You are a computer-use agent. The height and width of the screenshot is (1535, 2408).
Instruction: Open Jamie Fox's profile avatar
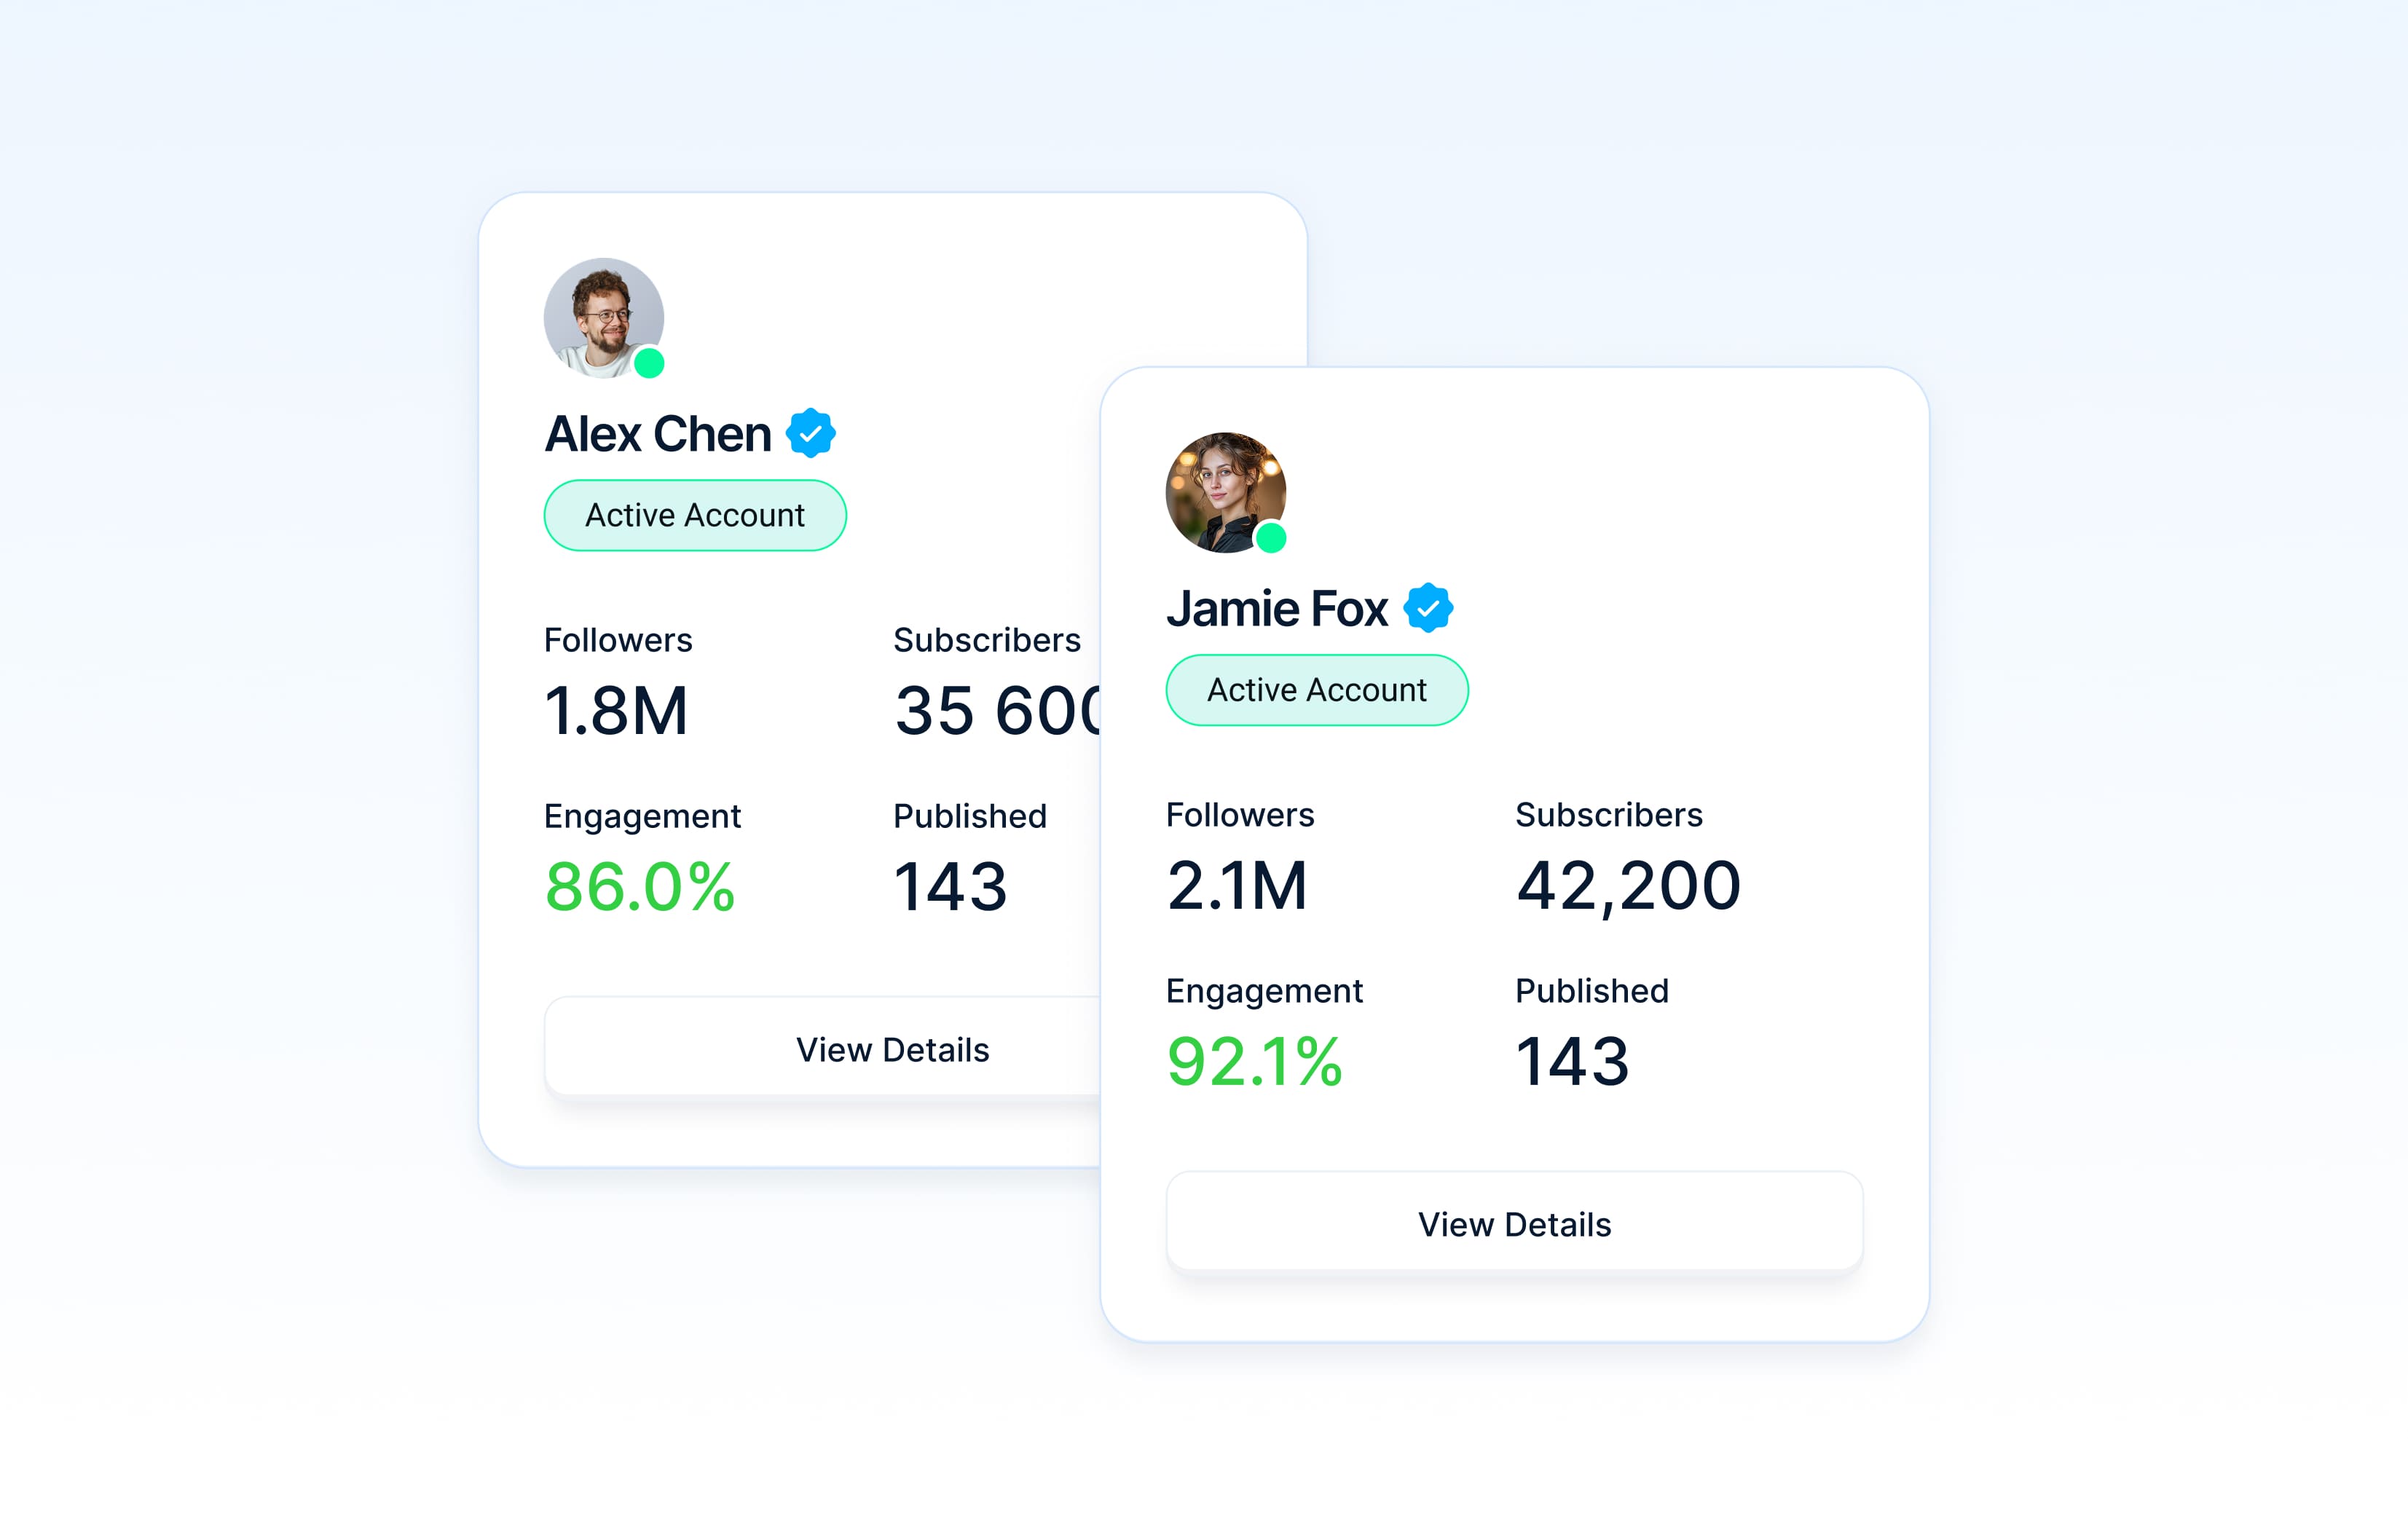tap(1222, 490)
